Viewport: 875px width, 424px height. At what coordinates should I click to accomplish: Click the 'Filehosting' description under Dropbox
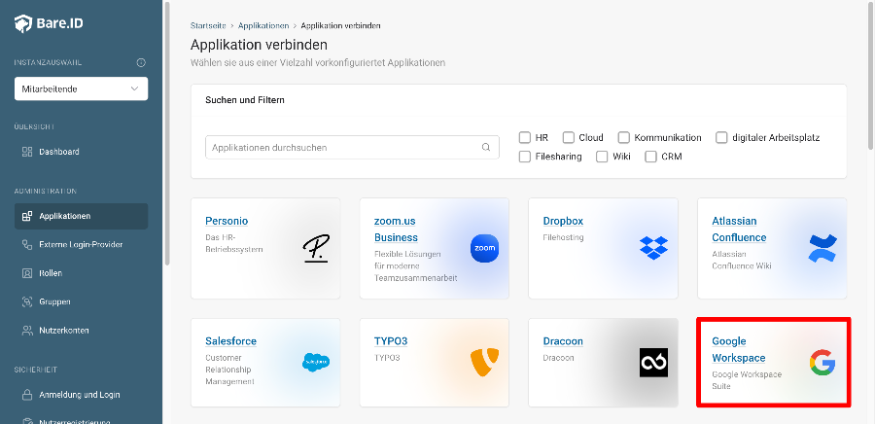pos(563,237)
